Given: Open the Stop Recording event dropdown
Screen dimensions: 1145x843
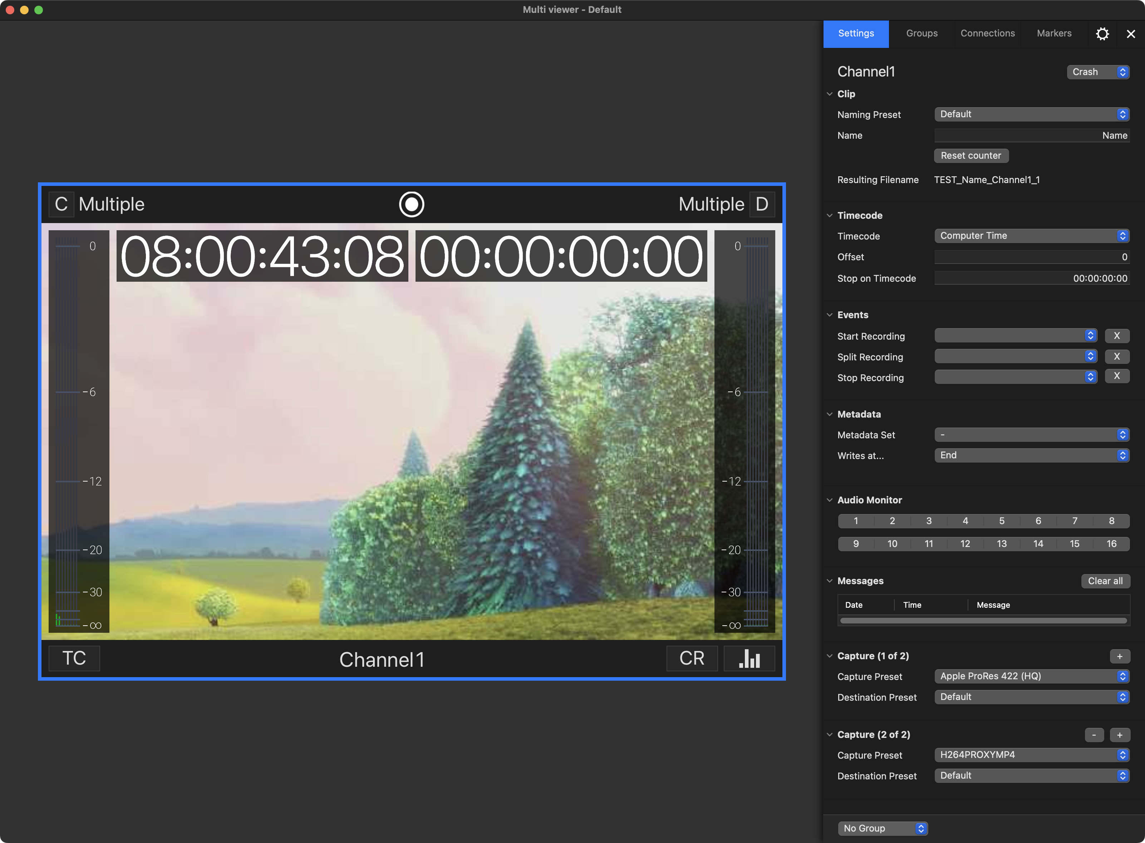Looking at the screenshot, I should tap(1015, 376).
